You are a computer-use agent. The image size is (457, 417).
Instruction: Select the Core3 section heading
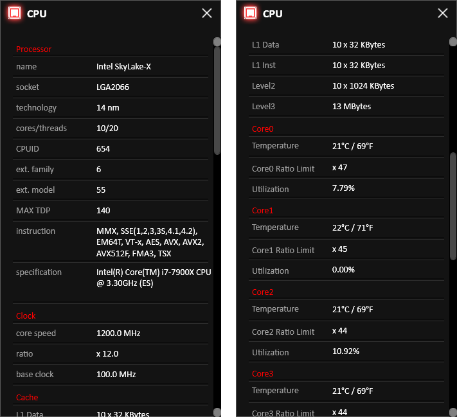pos(263,373)
